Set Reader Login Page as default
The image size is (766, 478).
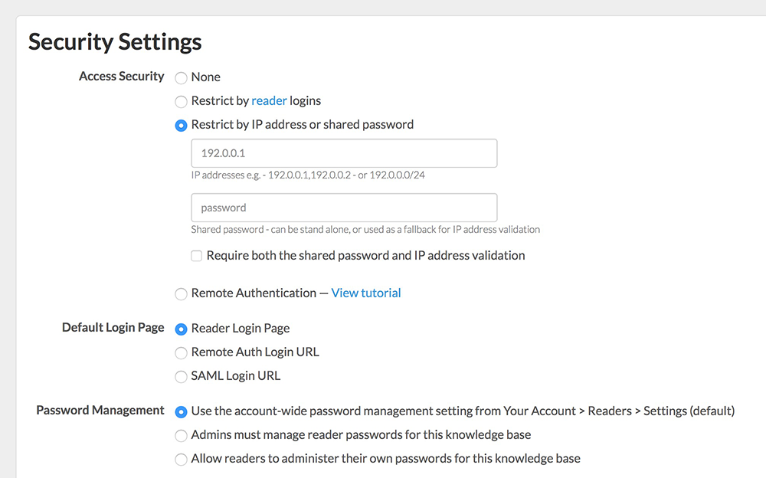pos(182,329)
